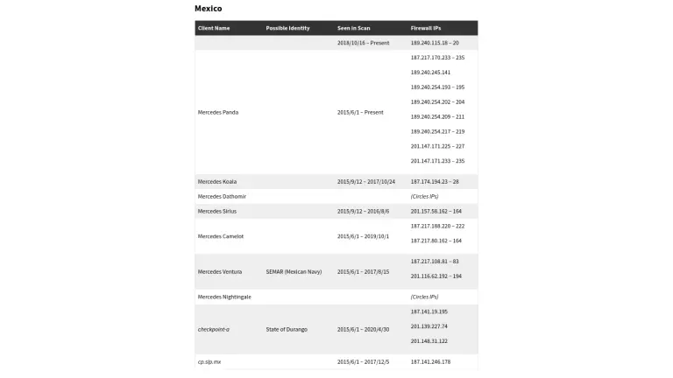This screenshot has width=673, height=378.
Task: Select the SEMAR (Mexican Navy) identity cell
Action: [294, 271]
